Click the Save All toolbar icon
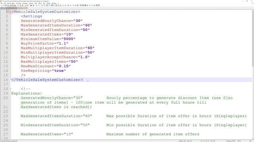 tap(8, 5)
